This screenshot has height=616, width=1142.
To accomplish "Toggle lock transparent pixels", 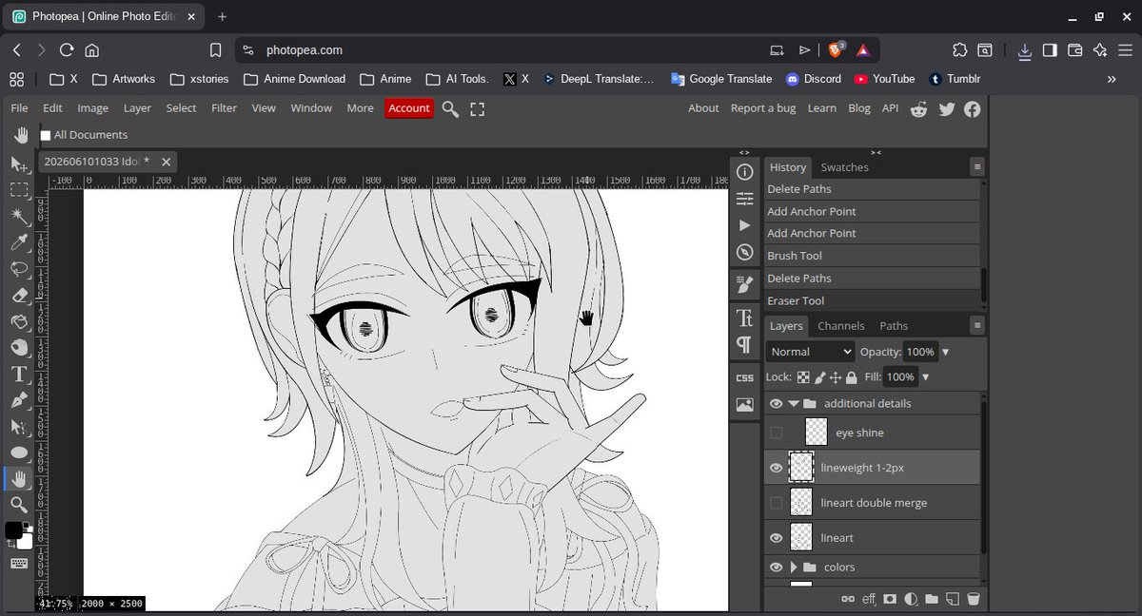I will click(803, 377).
